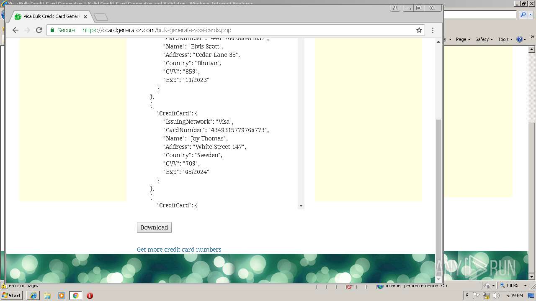Open Action Center flag tray icon
The width and height of the screenshot is (536, 301).
[476, 296]
